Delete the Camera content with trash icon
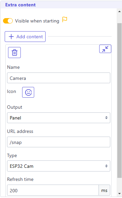The image size is (122, 198). (x=14, y=53)
